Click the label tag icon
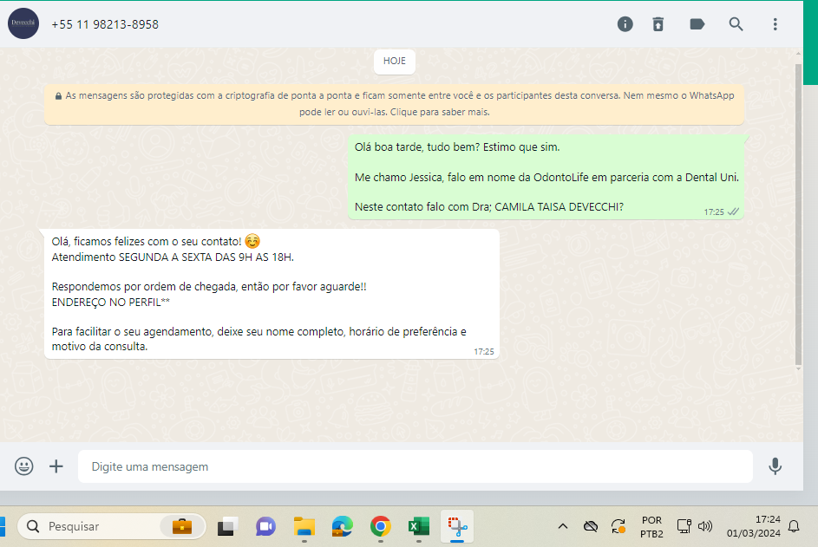 [x=697, y=24]
